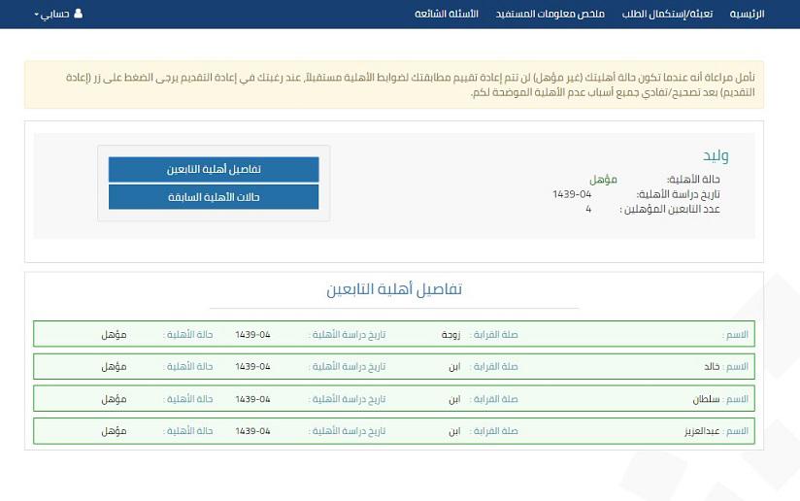The image size is (800, 501).
Task: Select the dependent row for خالد
Action: pos(393,366)
